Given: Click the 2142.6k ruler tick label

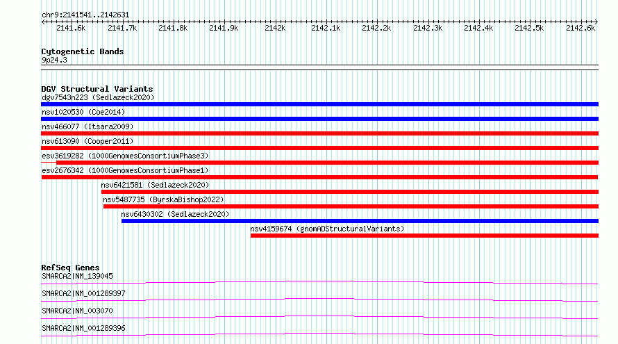Looking at the screenshot, I should click(x=581, y=28).
